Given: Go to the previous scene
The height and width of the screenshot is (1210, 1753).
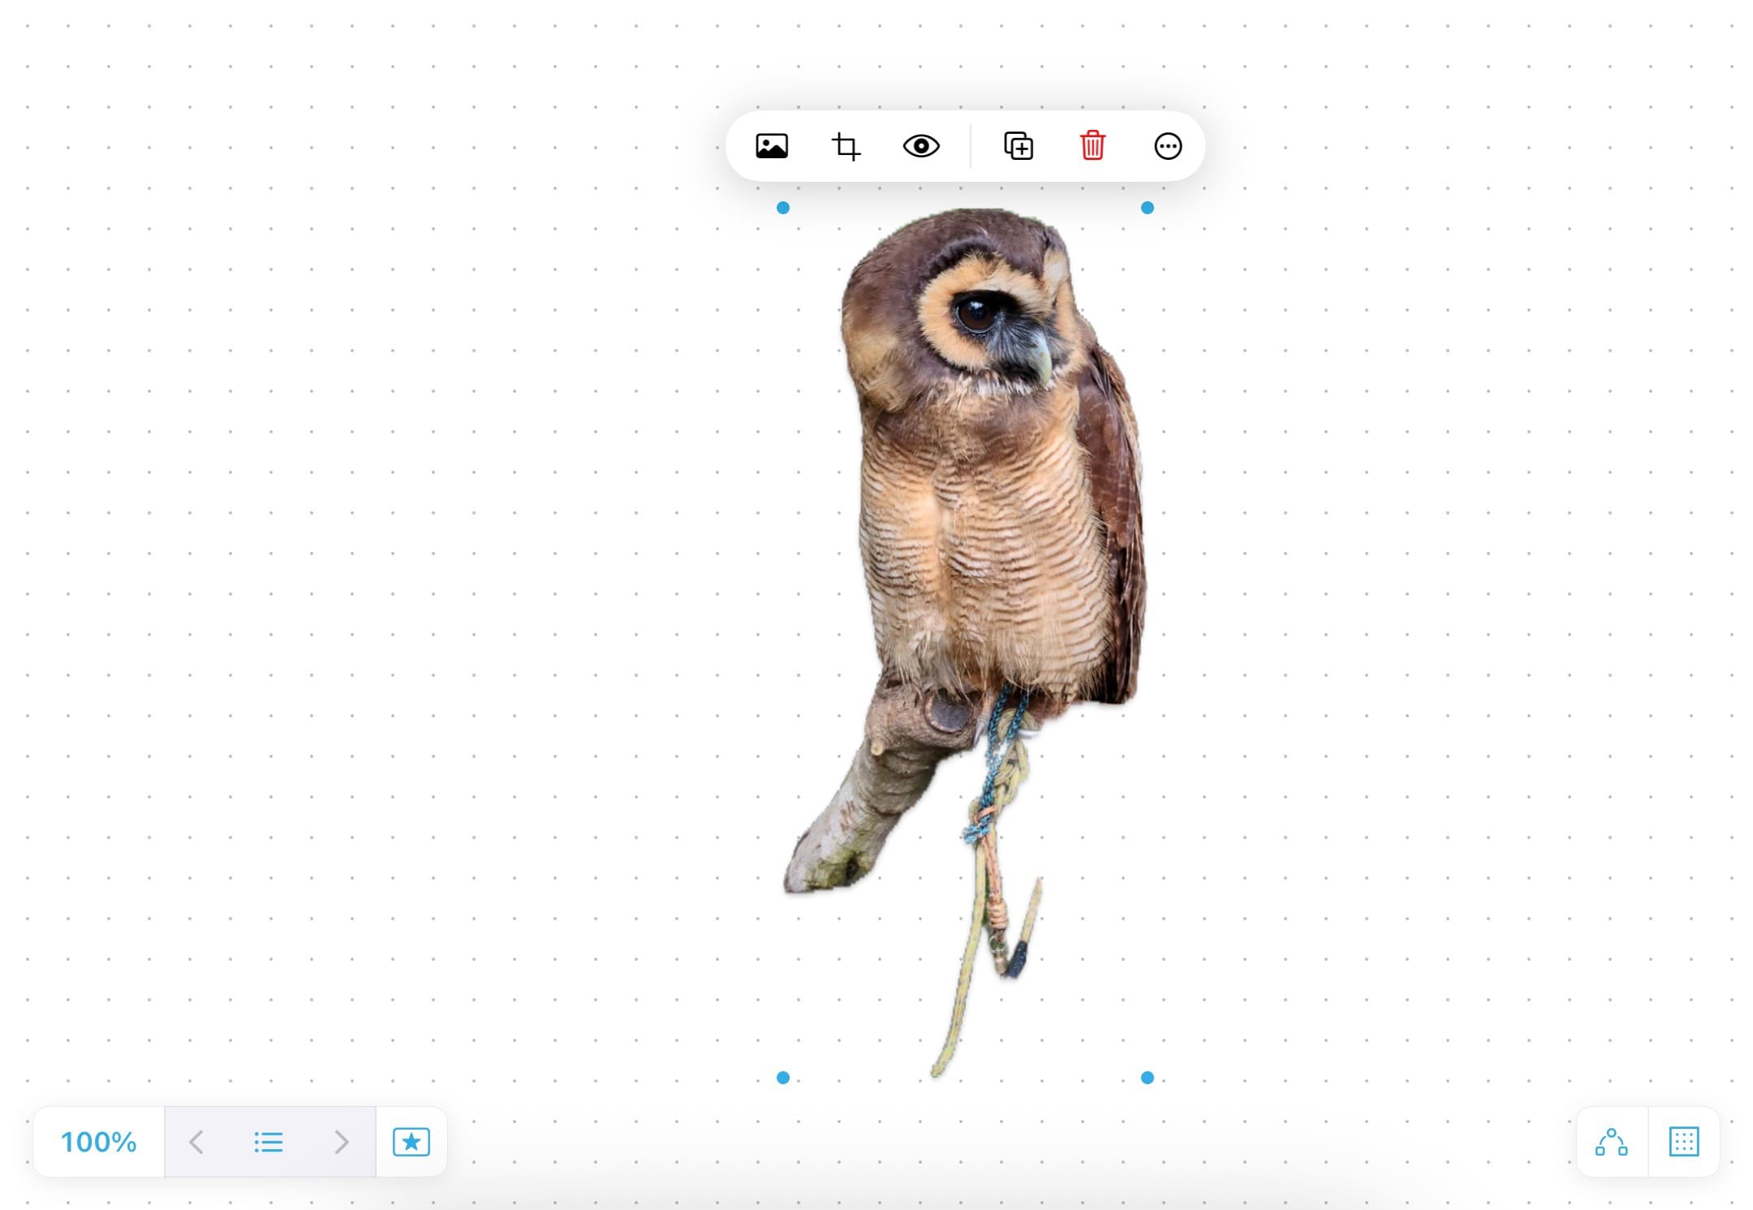Looking at the screenshot, I should point(196,1142).
